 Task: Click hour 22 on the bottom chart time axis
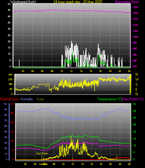pyautogui.click(x=120, y=164)
